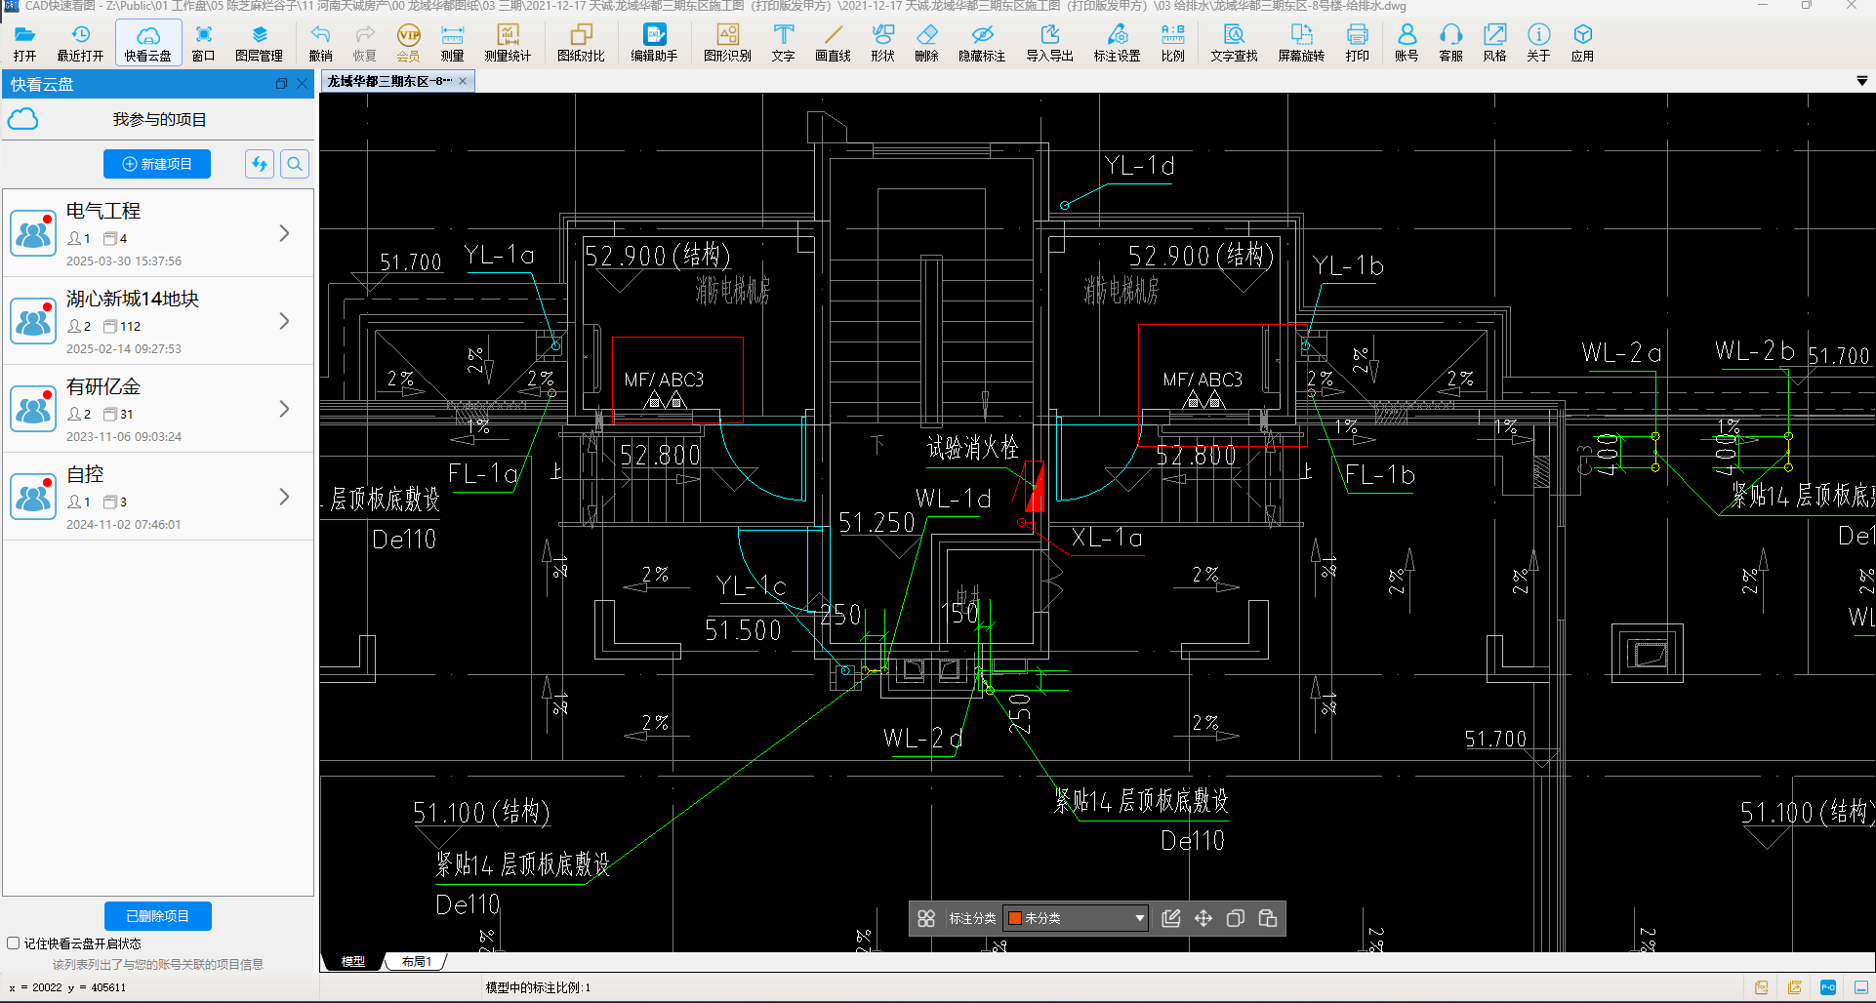1876x1003 pixels.
Task: Click the 删除 eraser tool
Action: [926, 43]
